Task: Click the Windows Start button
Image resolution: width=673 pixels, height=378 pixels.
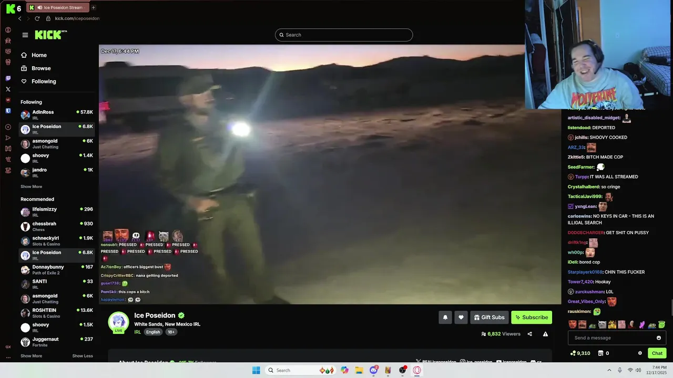Action: pos(256,370)
